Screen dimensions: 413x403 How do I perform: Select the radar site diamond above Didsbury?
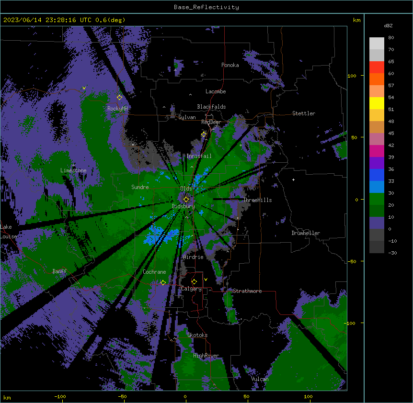click(186, 199)
